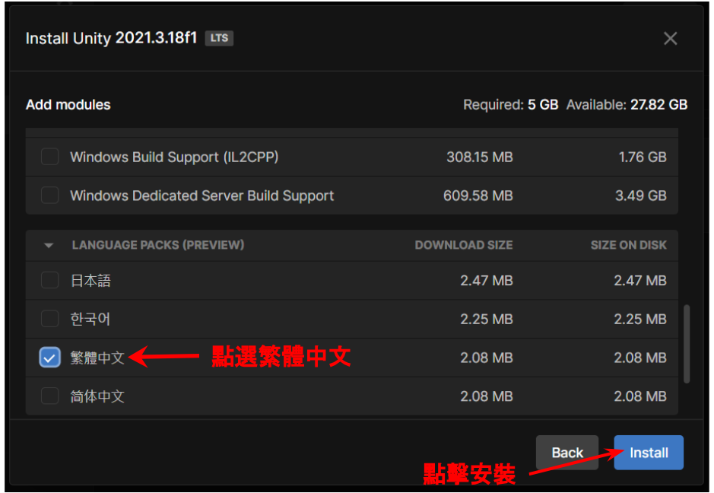
Task: Click the 609.58 MB download size value
Action: coord(478,196)
